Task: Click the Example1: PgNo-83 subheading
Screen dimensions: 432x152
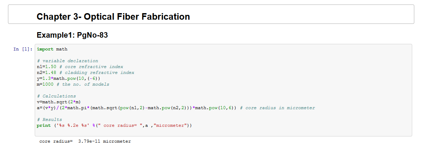Action: coord(72,35)
